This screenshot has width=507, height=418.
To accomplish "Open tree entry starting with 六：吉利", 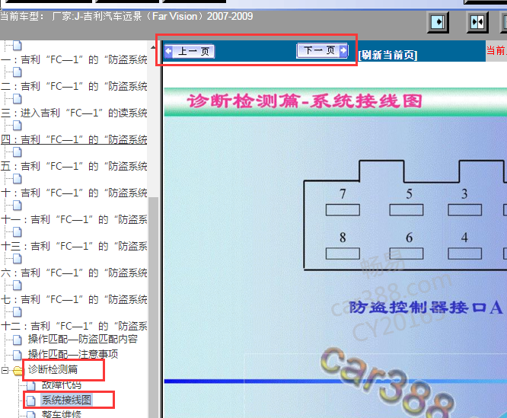I will tap(74, 273).
